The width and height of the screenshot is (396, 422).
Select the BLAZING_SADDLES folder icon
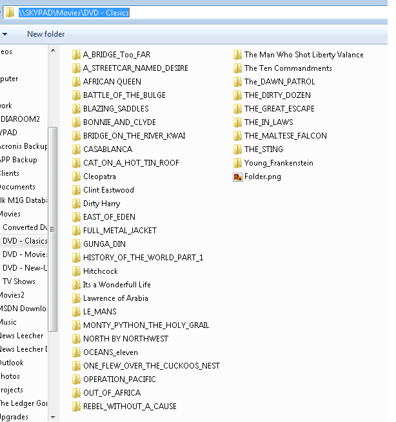pyautogui.click(x=76, y=109)
